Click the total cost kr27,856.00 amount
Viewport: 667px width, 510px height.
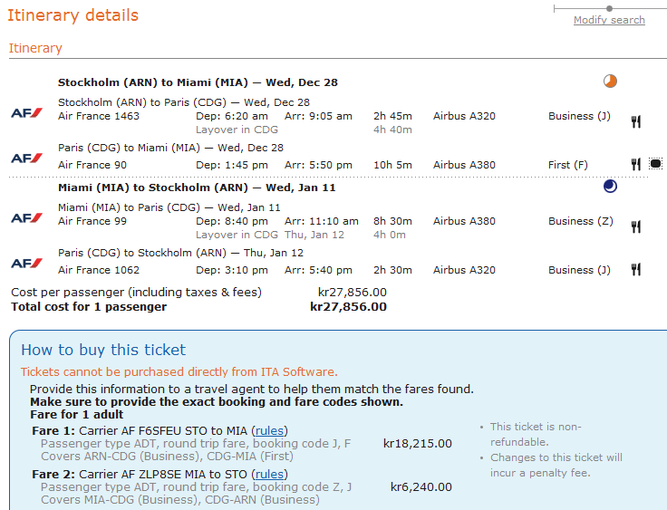coord(348,307)
